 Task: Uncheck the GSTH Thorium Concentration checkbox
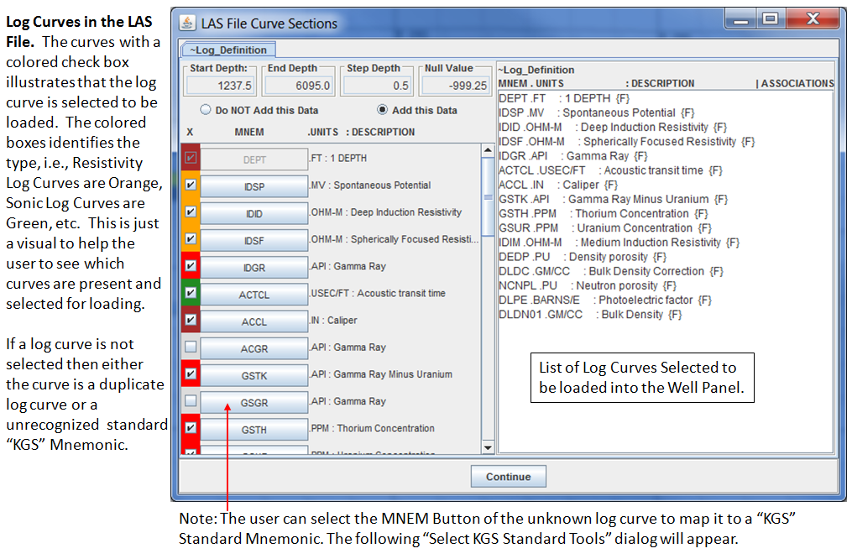coord(191,427)
